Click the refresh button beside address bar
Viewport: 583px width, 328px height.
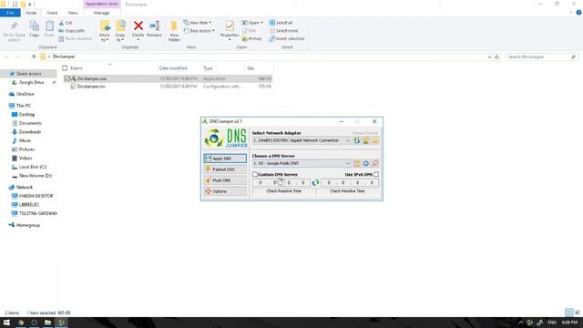tap(496, 56)
